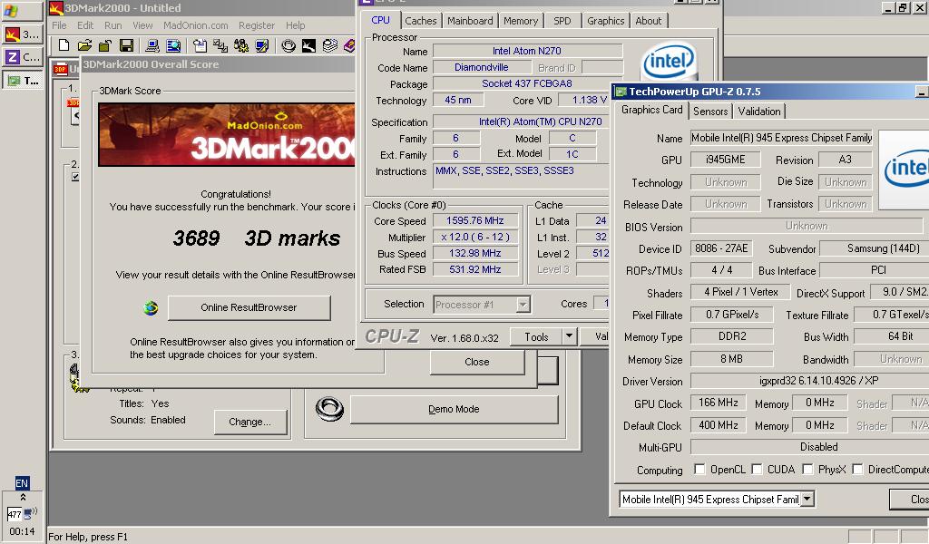Switch to the Validation tab in GPU-Z
The height and width of the screenshot is (544, 929).
[x=759, y=112]
